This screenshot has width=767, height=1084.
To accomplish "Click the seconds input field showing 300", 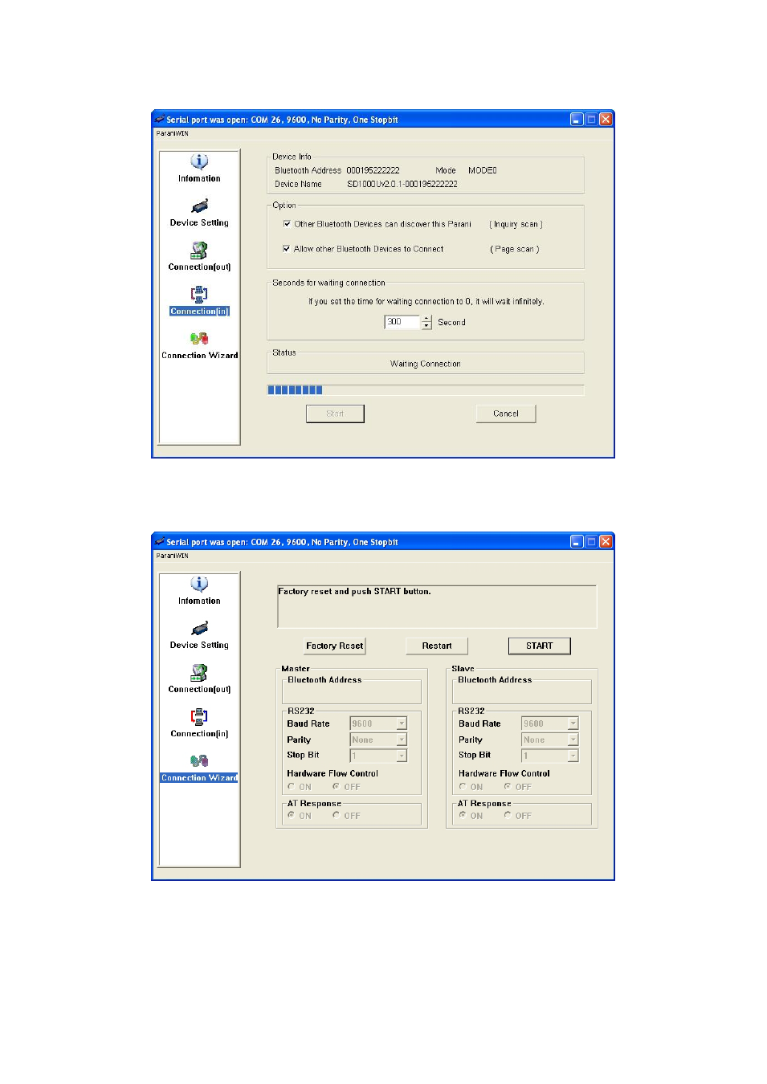I will point(402,322).
